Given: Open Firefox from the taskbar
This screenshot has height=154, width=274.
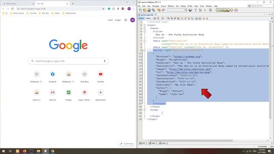Looking at the screenshot, I should click(24, 151).
